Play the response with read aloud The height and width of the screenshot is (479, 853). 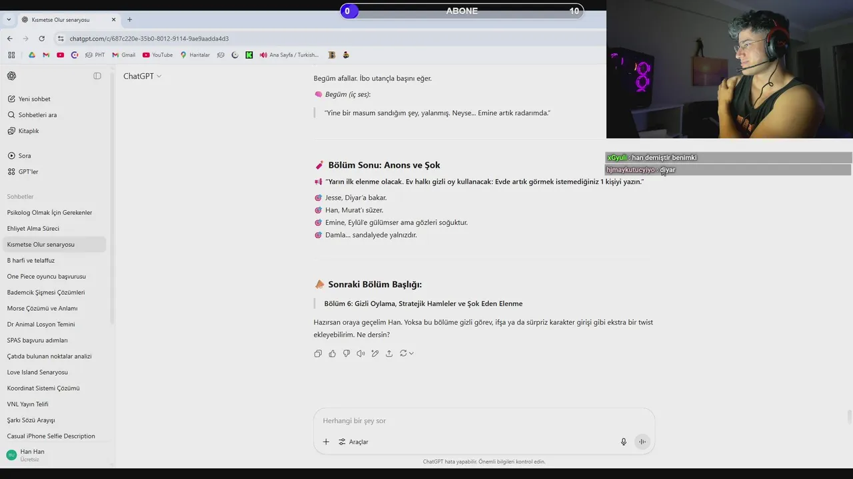pos(361,353)
